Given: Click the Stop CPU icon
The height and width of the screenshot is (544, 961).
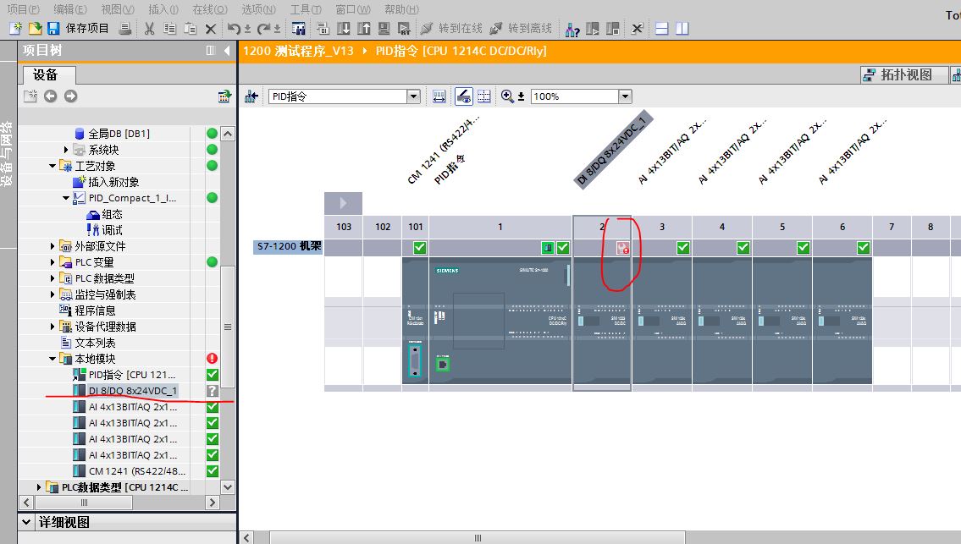Looking at the screenshot, I should click(612, 29).
